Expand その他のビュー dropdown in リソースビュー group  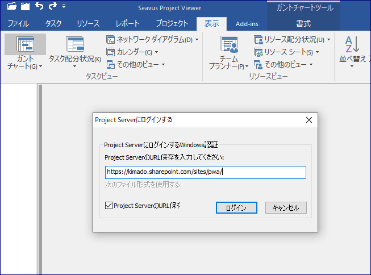[311, 64]
